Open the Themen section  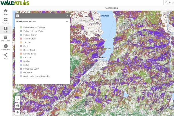click(x=6, y=20)
